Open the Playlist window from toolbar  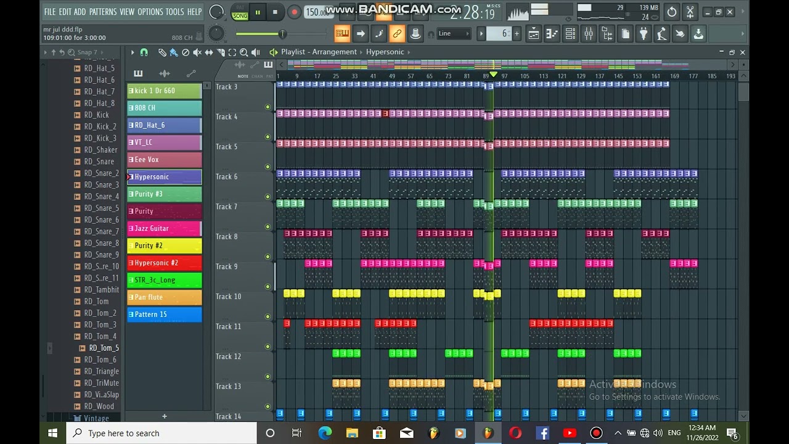[533, 34]
